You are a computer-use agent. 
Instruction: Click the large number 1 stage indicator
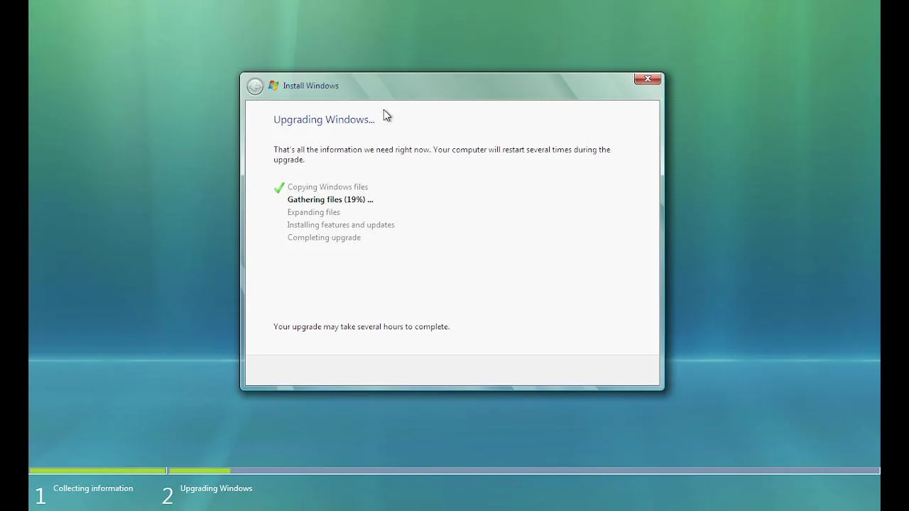[40, 496]
